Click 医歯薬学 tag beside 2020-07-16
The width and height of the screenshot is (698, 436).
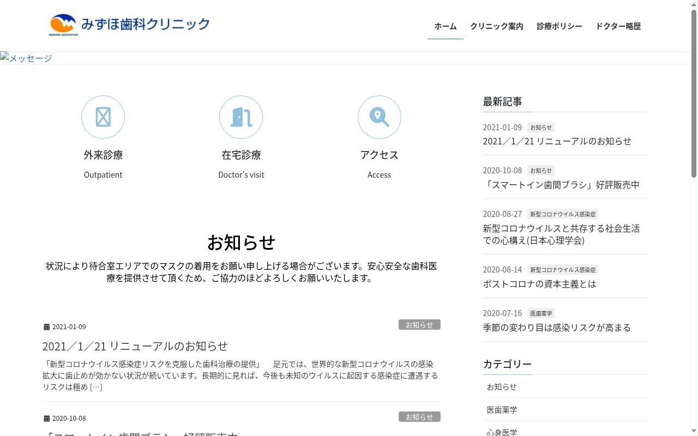541,313
